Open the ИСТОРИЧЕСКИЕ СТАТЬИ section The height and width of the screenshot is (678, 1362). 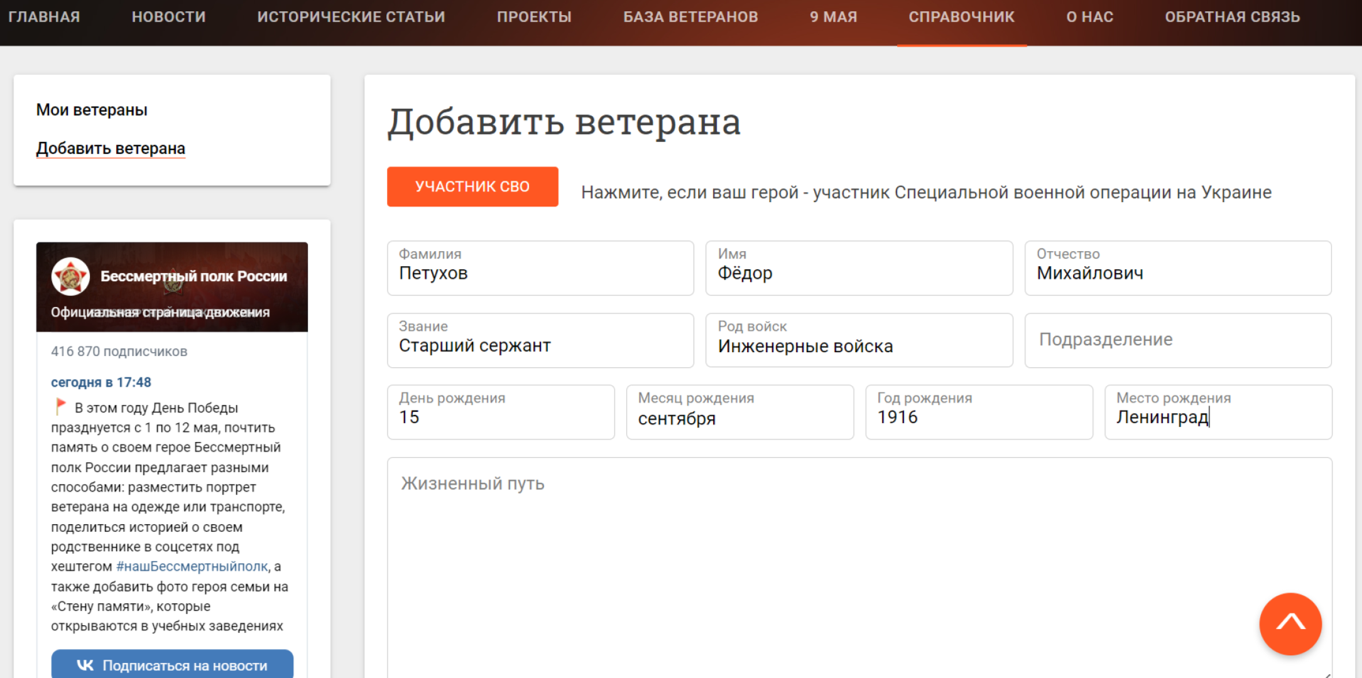pos(351,17)
